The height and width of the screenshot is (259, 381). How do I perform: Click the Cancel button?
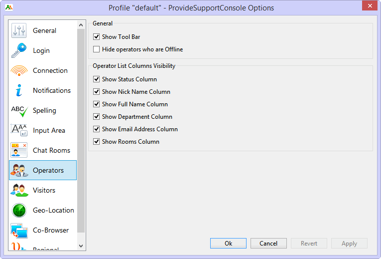coord(268,244)
